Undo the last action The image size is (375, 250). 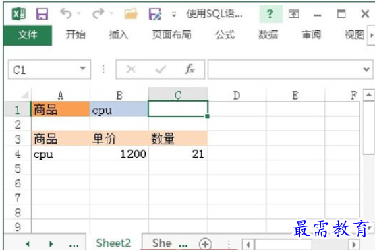coord(66,13)
